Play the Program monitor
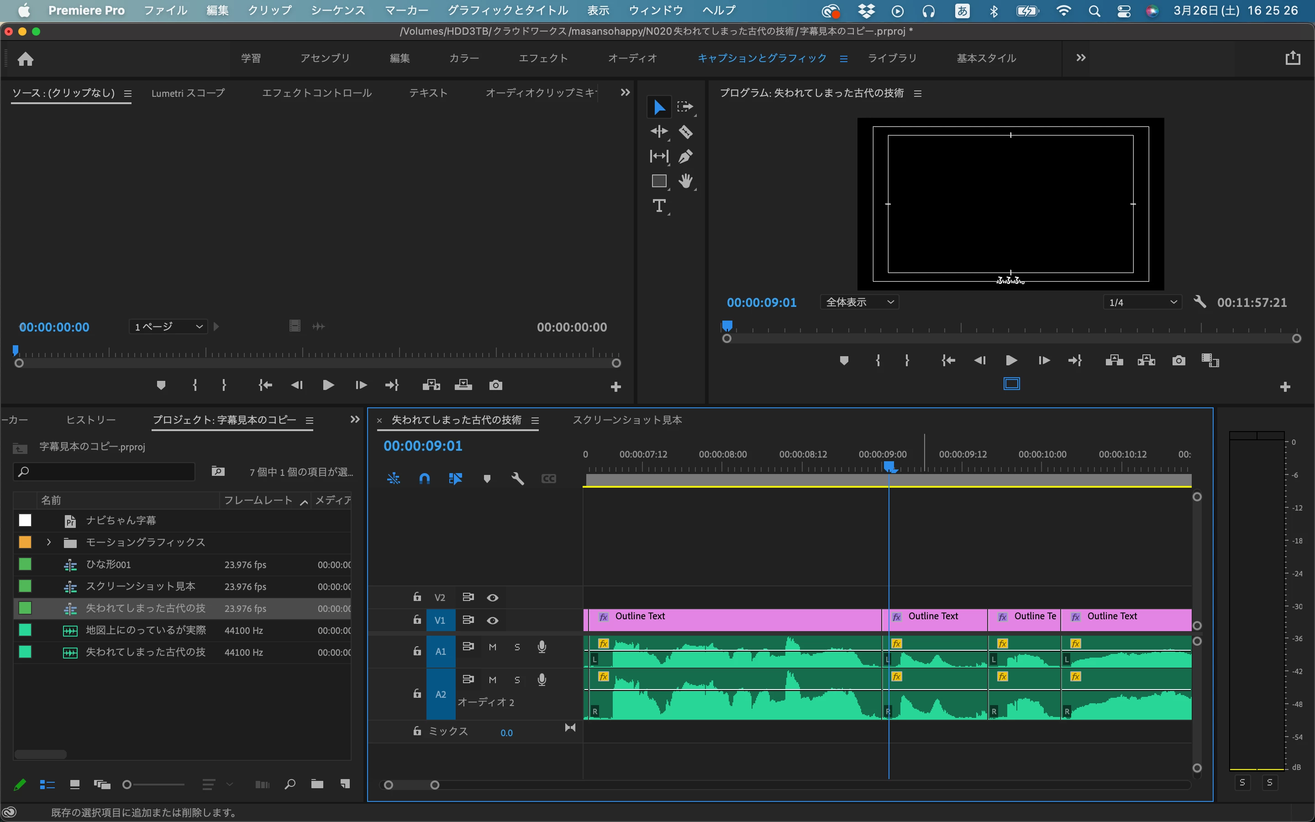Viewport: 1315px width, 822px height. [1011, 360]
